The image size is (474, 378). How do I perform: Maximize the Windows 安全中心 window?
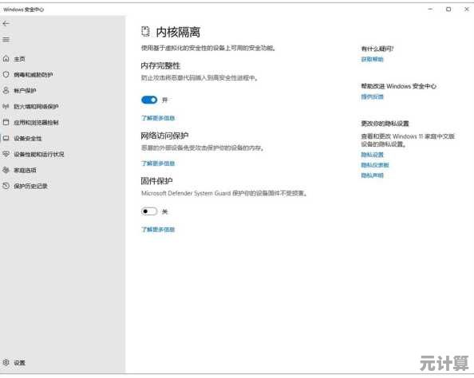coord(448,10)
